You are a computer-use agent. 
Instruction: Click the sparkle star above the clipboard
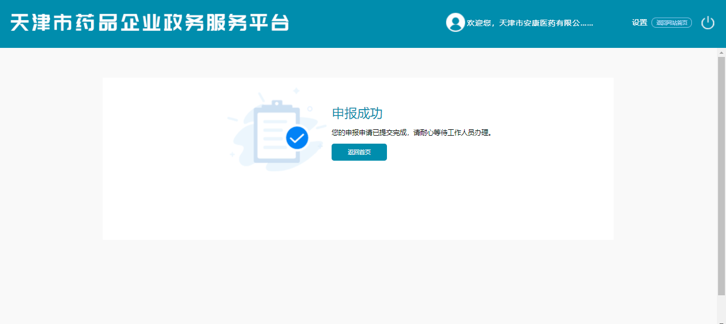click(x=296, y=91)
